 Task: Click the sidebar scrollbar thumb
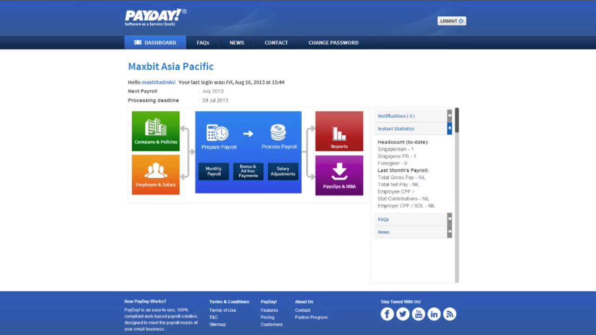(x=457, y=121)
